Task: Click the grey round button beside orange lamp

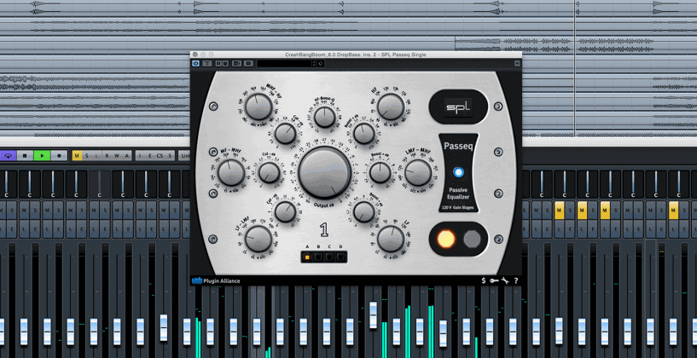Action: (472, 239)
